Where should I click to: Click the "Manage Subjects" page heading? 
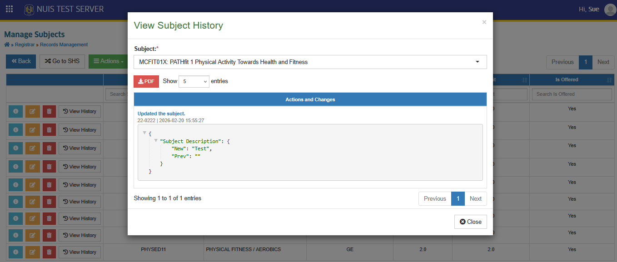[35, 34]
